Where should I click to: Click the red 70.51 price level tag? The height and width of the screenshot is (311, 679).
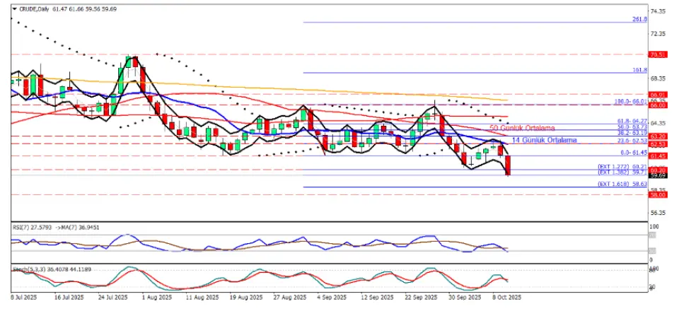click(x=658, y=54)
